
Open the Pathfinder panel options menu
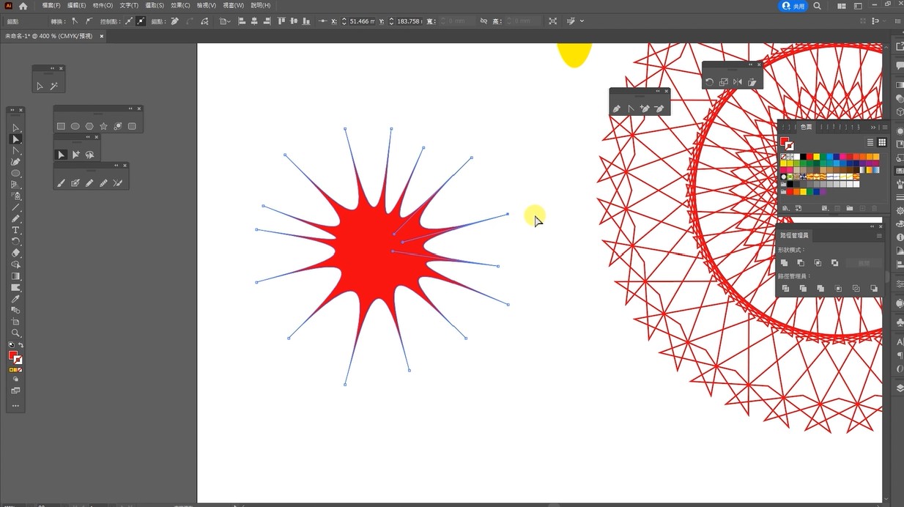point(879,235)
